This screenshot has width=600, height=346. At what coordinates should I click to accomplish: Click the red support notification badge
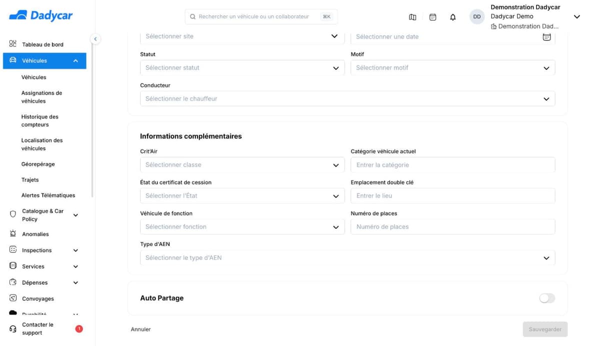click(79, 328)
